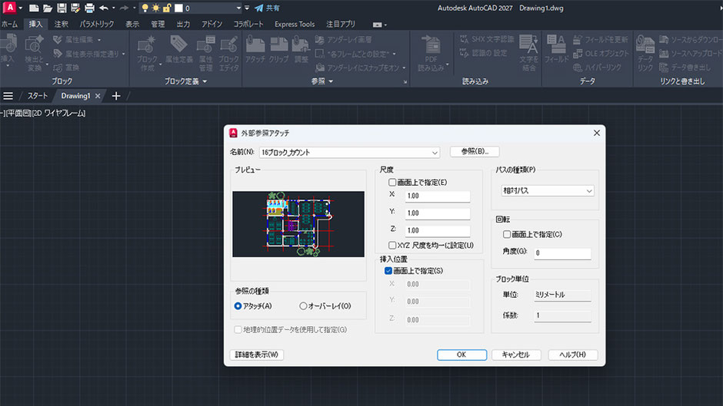This screenshot has height=406, width=723.
Task: Click the 共有 share icon in title bar
Action: click(x=258, y=8)
